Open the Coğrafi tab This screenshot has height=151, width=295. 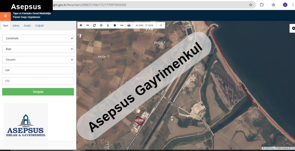point(39,26)
